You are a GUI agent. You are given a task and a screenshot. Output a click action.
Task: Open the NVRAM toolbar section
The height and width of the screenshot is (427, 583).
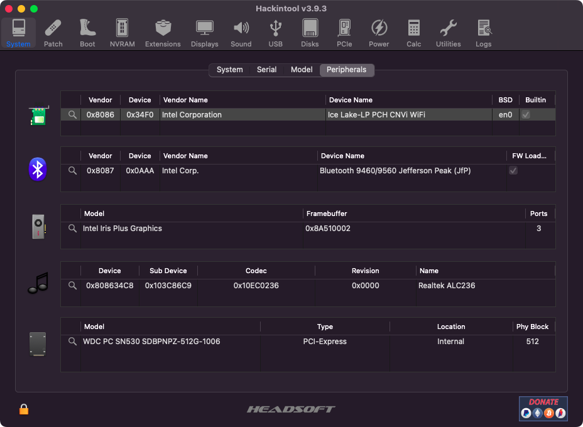tap(123, 33)
